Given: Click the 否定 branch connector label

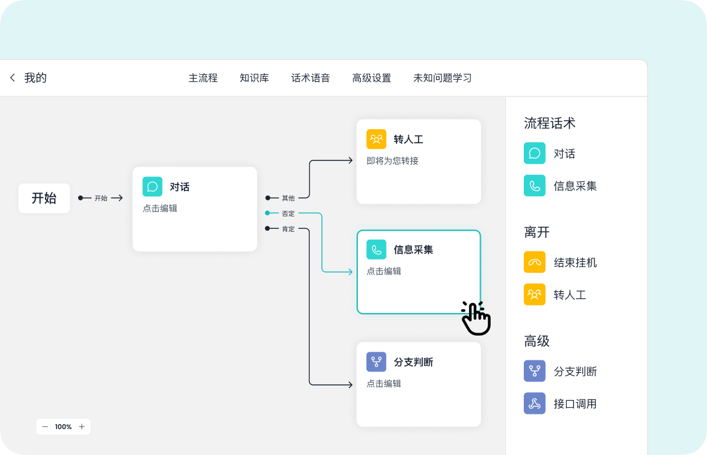Looking at the screenshot, I should pos(288,213).
